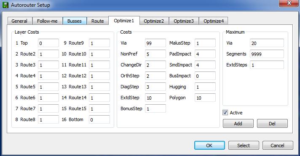Open the Follow-me tab
Viewport: 300px width, 156px height.
point(48,21)
